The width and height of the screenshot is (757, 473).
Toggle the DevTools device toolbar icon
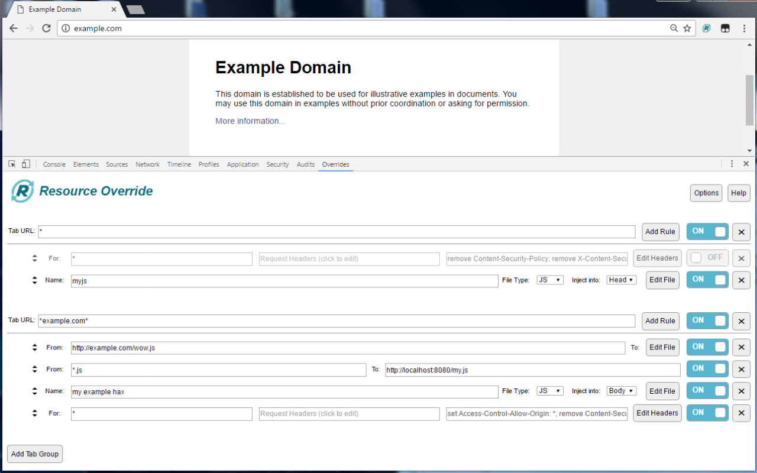(25, 164)
